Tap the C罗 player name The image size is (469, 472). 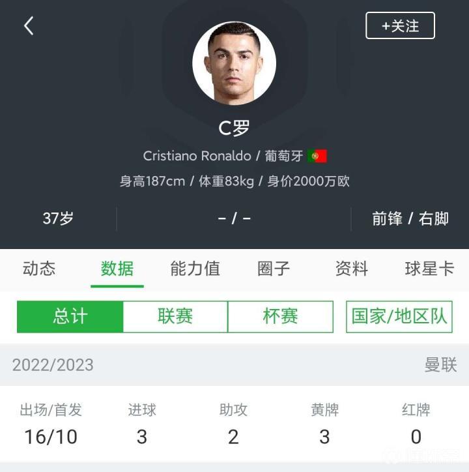click(234, 128)
